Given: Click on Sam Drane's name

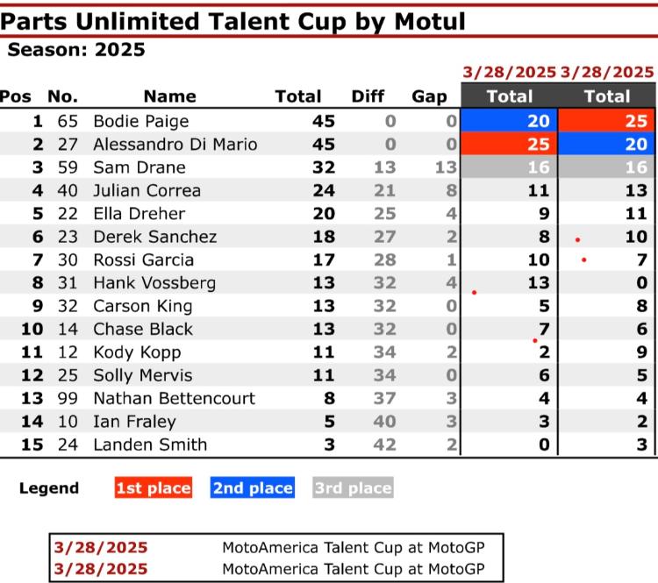Looking at the screenshot, I should click(x=138, y=167).
